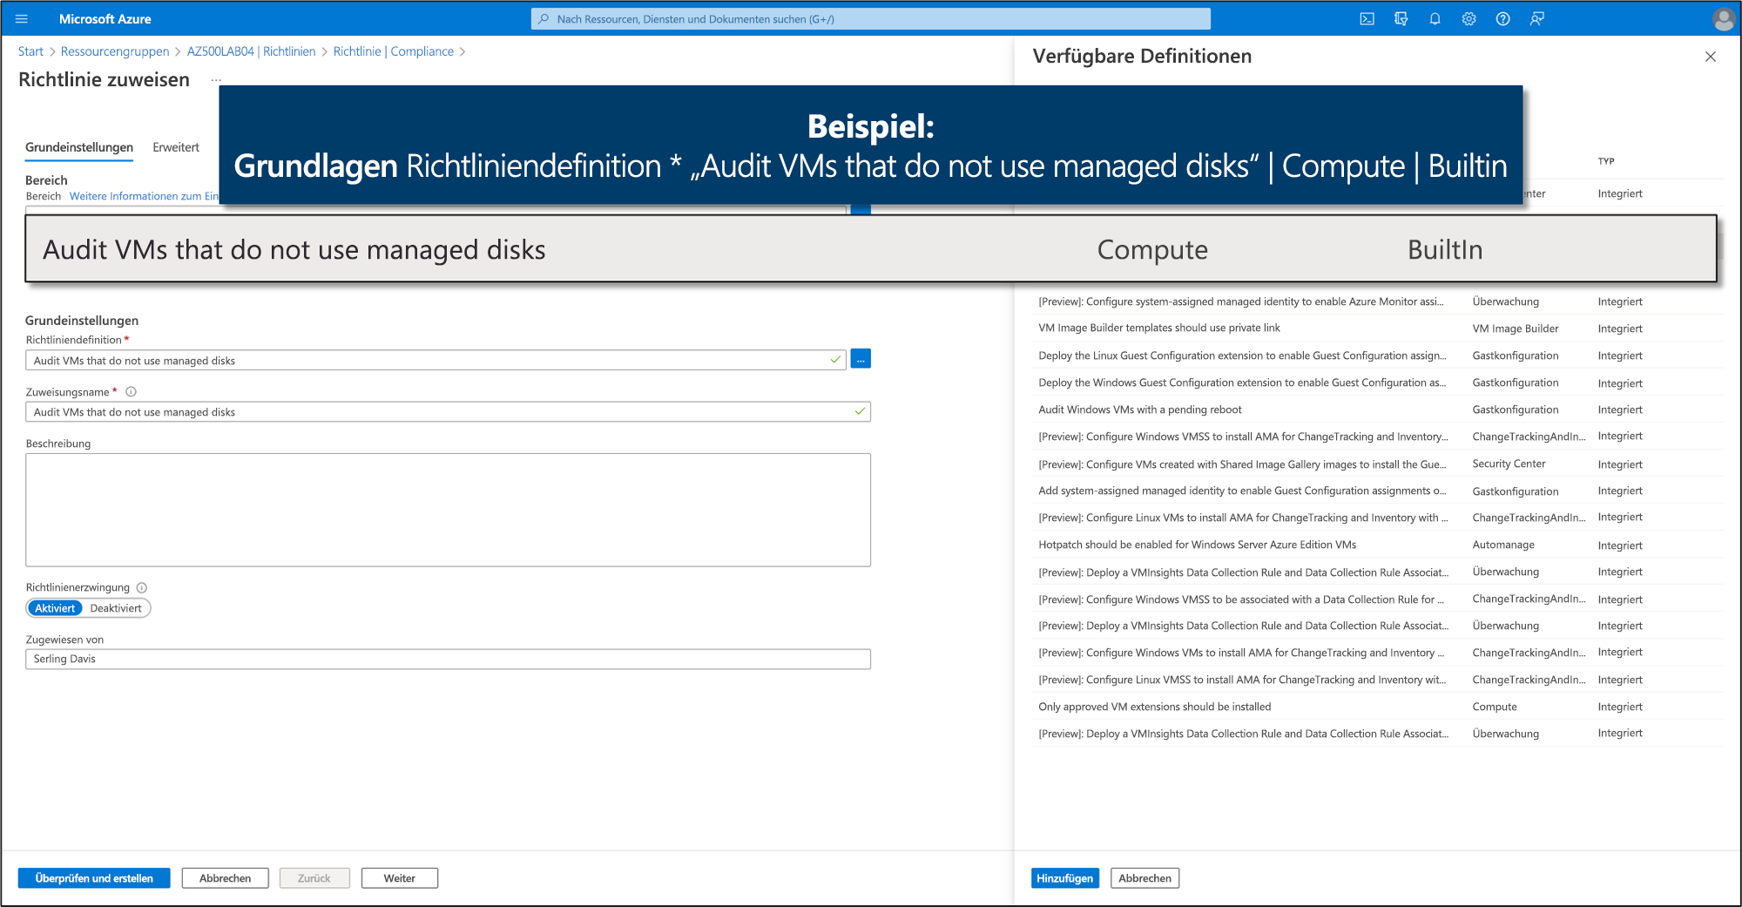
Task: Open the Azure portal hamburger menu
Action: [x=22, y=19]
